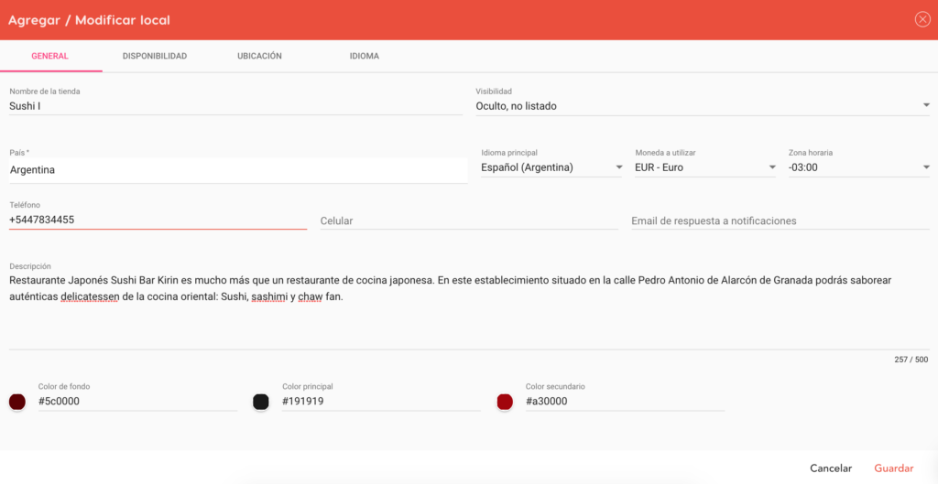Open the Color de fondo swatch
938x484 pixels.
[x=17, y=402]
